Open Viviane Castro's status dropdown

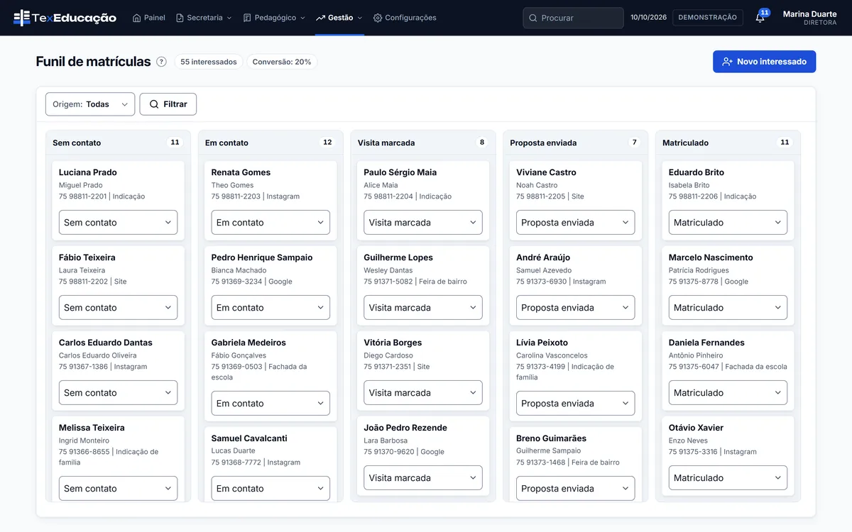[x=575, y=222]
